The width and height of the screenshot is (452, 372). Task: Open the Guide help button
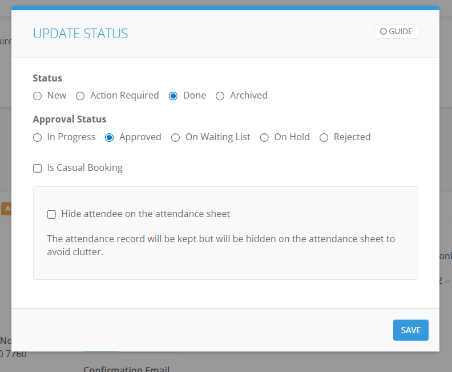[x=396, y=32]
